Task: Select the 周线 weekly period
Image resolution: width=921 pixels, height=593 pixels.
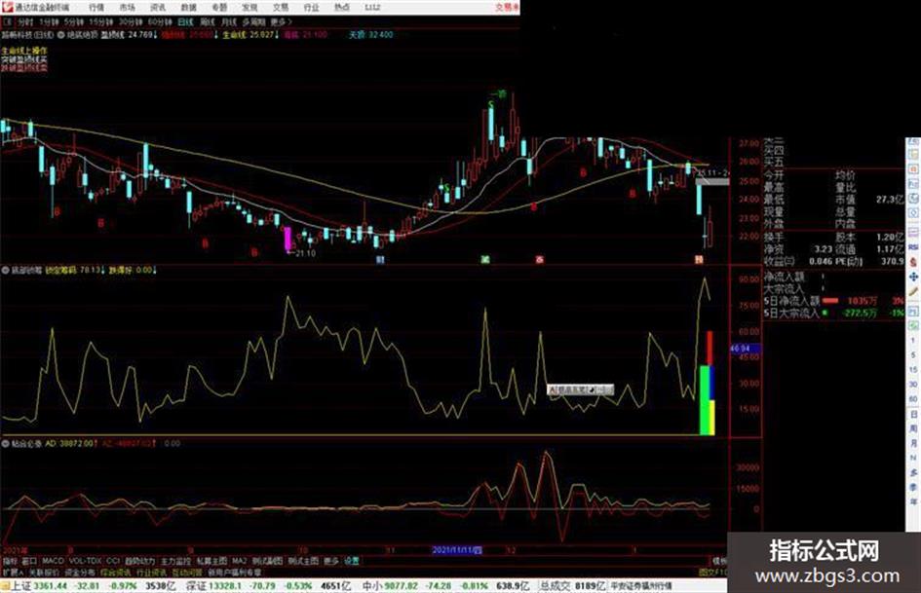Action: (207, 21)
